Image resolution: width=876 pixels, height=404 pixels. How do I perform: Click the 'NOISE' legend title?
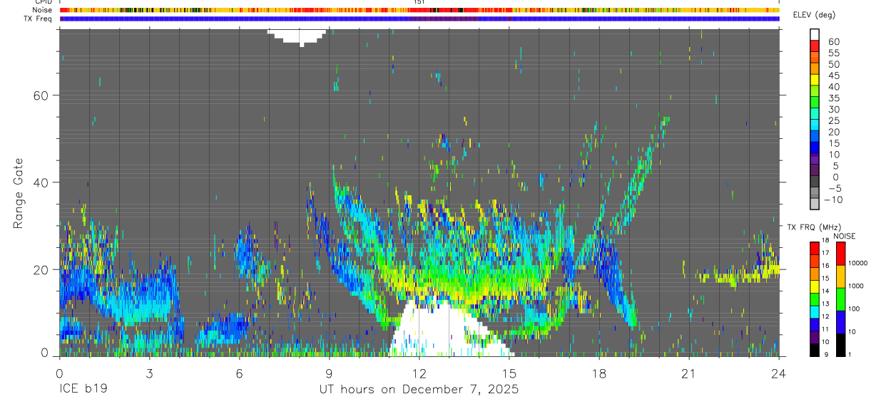(x=844, y=236)
